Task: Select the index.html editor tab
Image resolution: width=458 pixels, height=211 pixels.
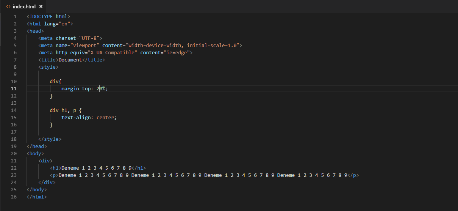Action: 24,6
